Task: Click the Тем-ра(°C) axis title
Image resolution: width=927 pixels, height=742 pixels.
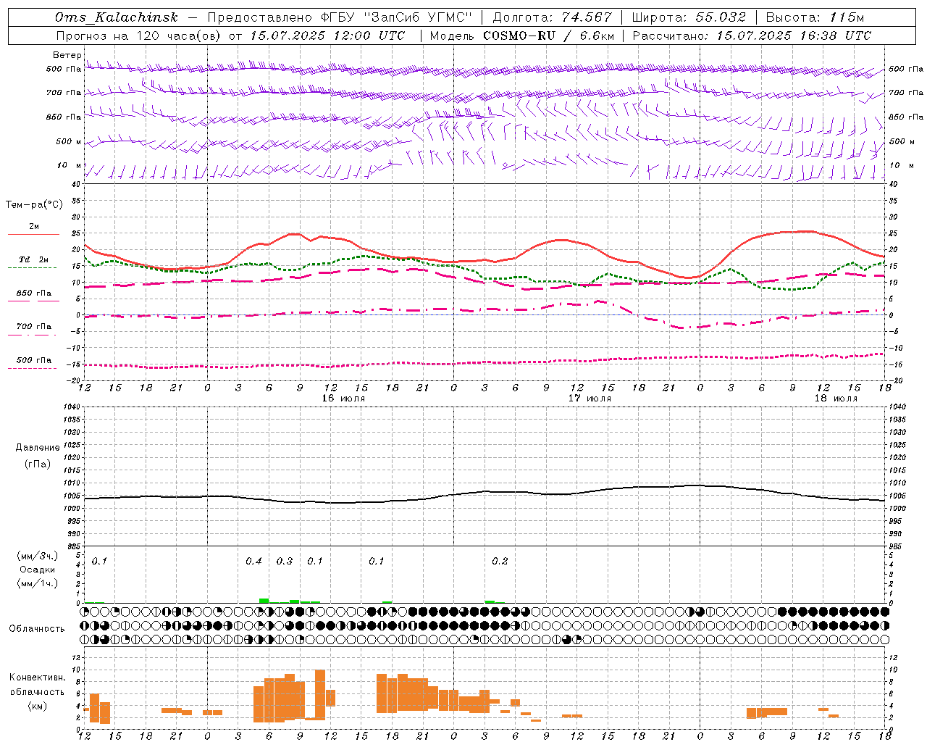Action: click(x=34, y=204)
